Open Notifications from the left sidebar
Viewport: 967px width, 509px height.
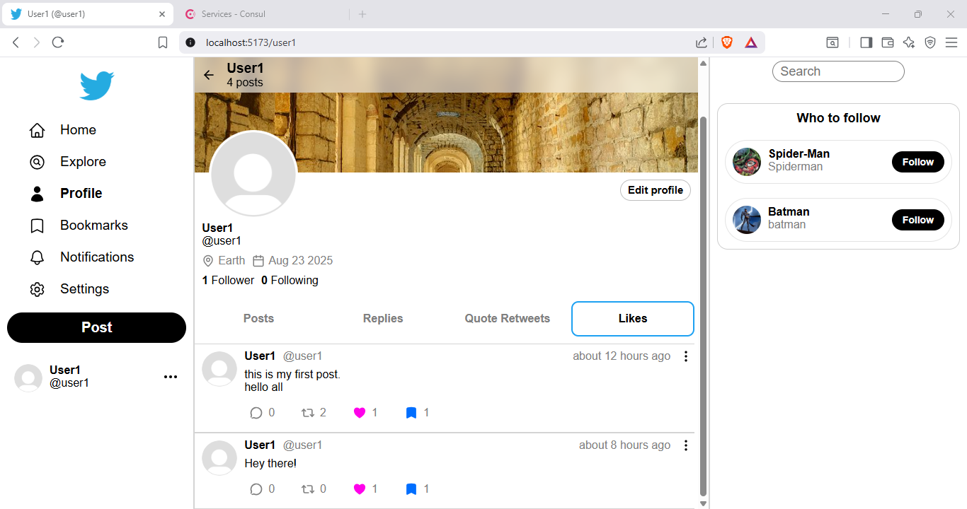96,257
